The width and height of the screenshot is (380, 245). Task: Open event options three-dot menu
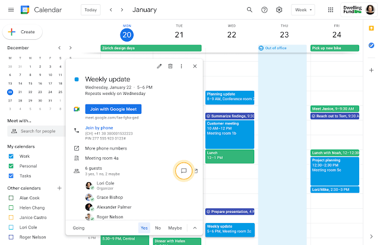pyautogui.click(x=181, y=66)
